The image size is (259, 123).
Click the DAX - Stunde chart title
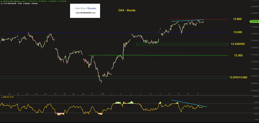click(x=127, y=10)
